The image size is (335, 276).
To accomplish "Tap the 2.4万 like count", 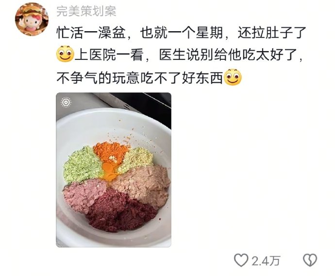I will [266, 261].
